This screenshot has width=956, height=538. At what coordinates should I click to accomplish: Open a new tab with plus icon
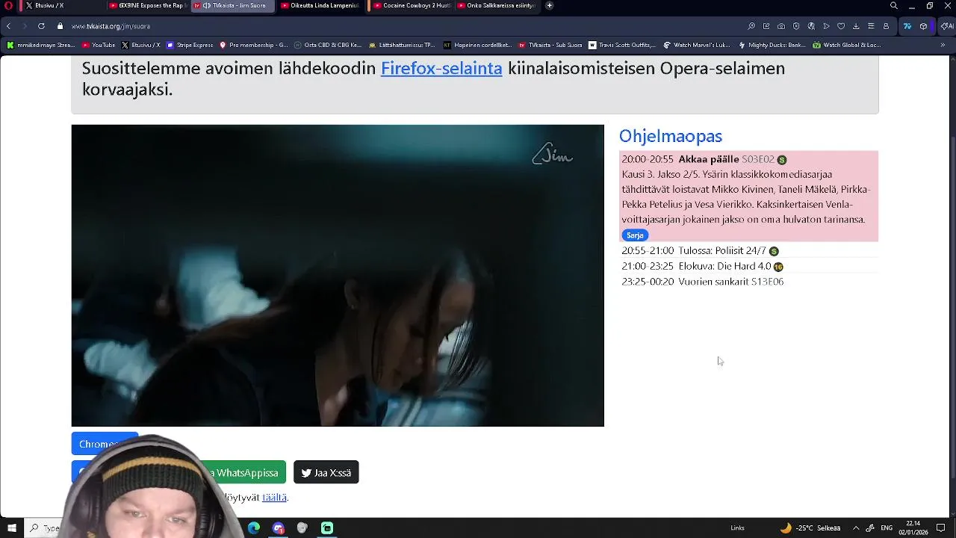550,6
